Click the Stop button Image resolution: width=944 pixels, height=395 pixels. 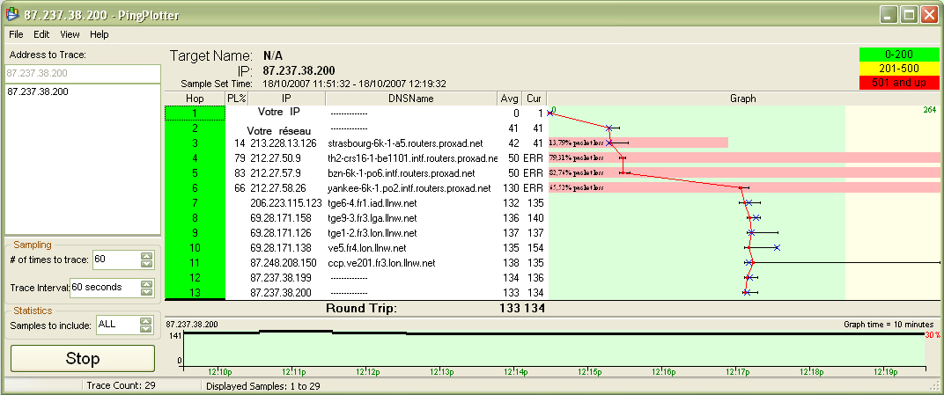pyautogui.click(x=83, y=359)
